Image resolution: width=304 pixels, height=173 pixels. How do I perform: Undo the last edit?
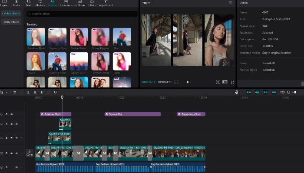(x=14, y=92)
